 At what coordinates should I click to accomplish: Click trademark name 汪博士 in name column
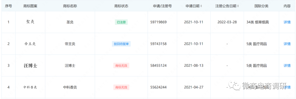coord(70,66)
